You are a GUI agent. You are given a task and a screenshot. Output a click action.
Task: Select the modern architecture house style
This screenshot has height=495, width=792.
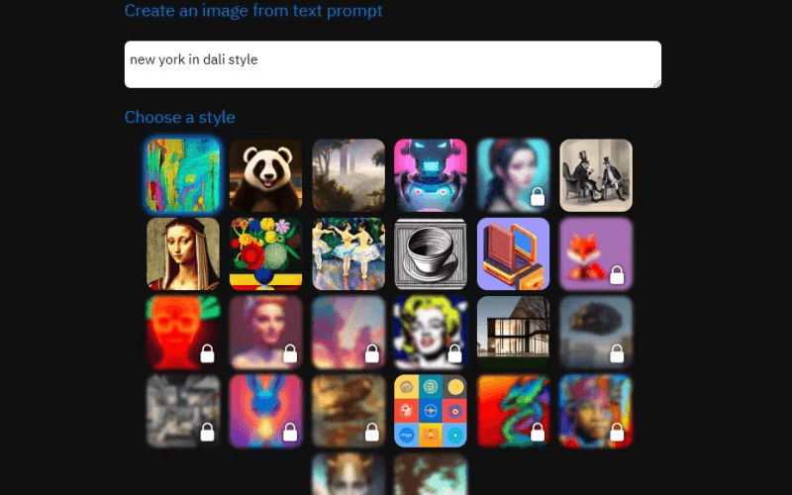point(513,333)
